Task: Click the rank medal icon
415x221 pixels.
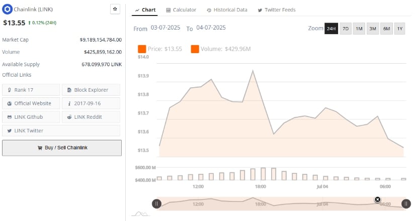Action: point(9,90)
